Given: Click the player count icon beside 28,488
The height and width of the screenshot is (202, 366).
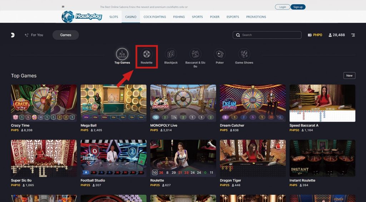Looking at the screenshot, I should coord(330,35).
